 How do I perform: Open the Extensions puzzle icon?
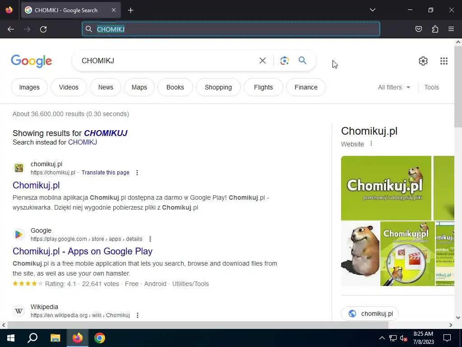435,29
